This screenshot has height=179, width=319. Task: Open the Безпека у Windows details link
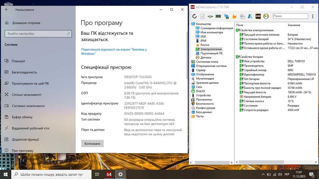click(x=114, y=51)
